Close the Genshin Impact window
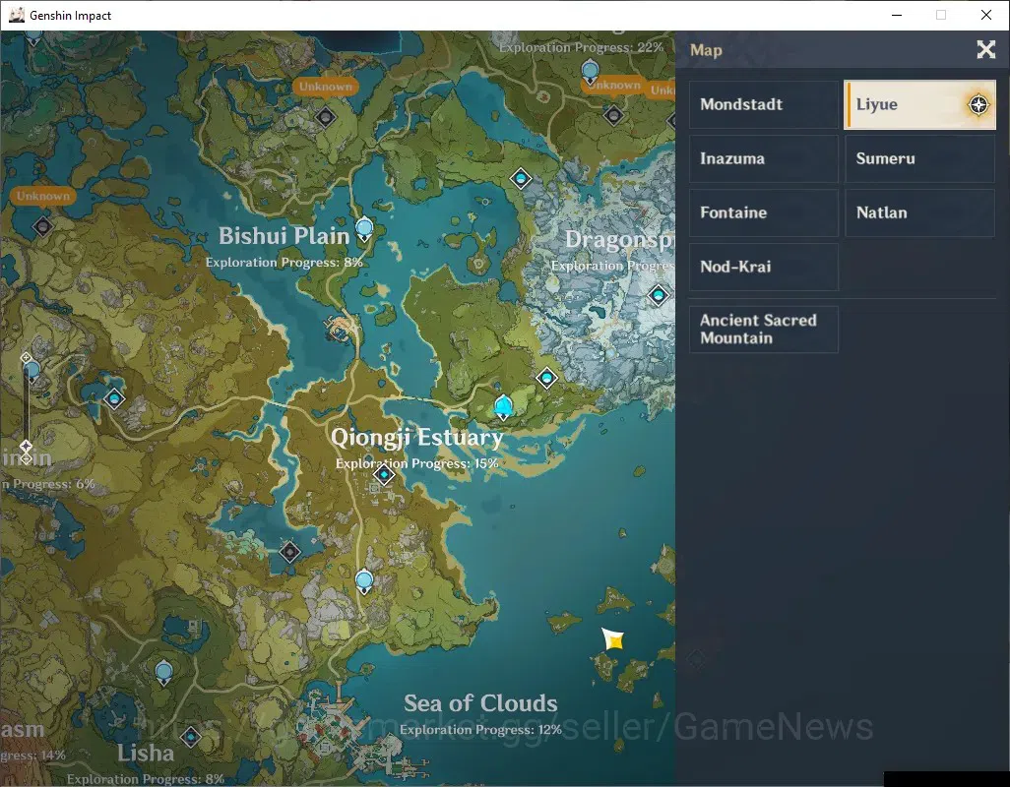This screenshot has width=1010, height=787. click(x=986, y=15)
